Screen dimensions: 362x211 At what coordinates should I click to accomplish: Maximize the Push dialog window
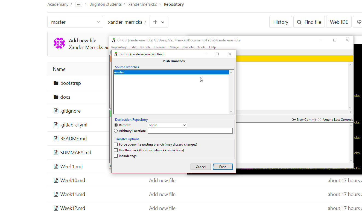pos(217,54)
